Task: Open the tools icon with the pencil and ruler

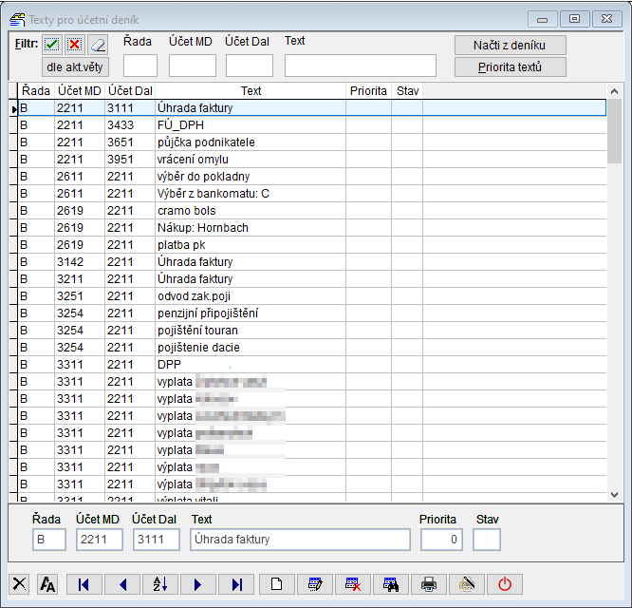Action: [x=466, y=584]
